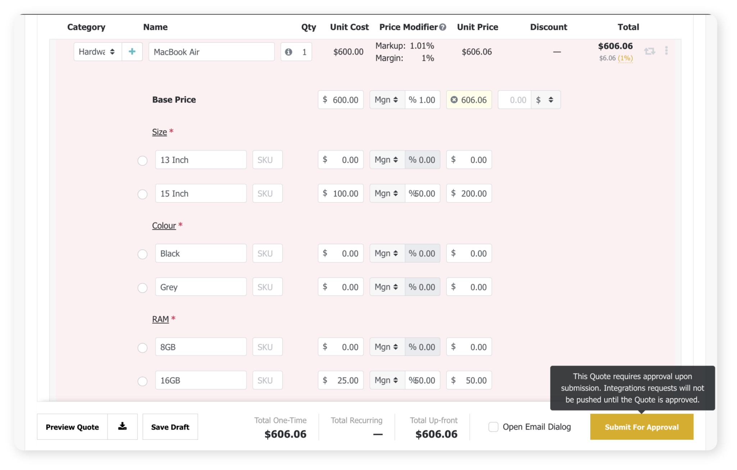Select the Black colour radio button

coord(142,254)
